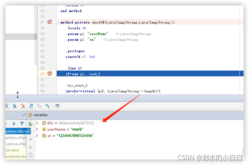Click the Run to Cursor icon
The width and height of the screenshot is (249, 165).
47,106
